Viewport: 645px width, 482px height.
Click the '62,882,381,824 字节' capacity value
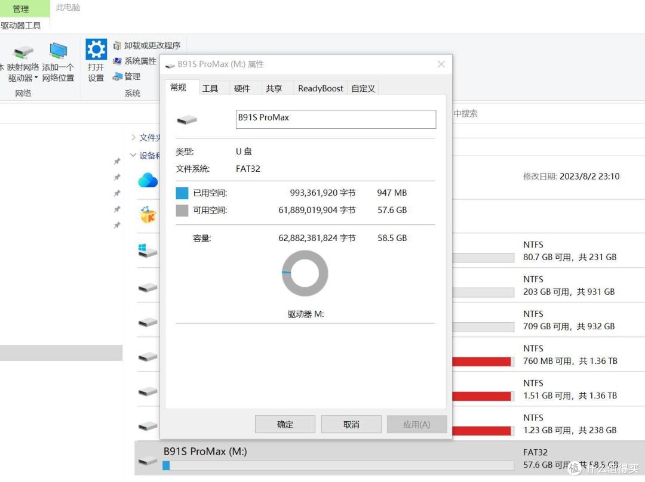click(x=317, y=238)
